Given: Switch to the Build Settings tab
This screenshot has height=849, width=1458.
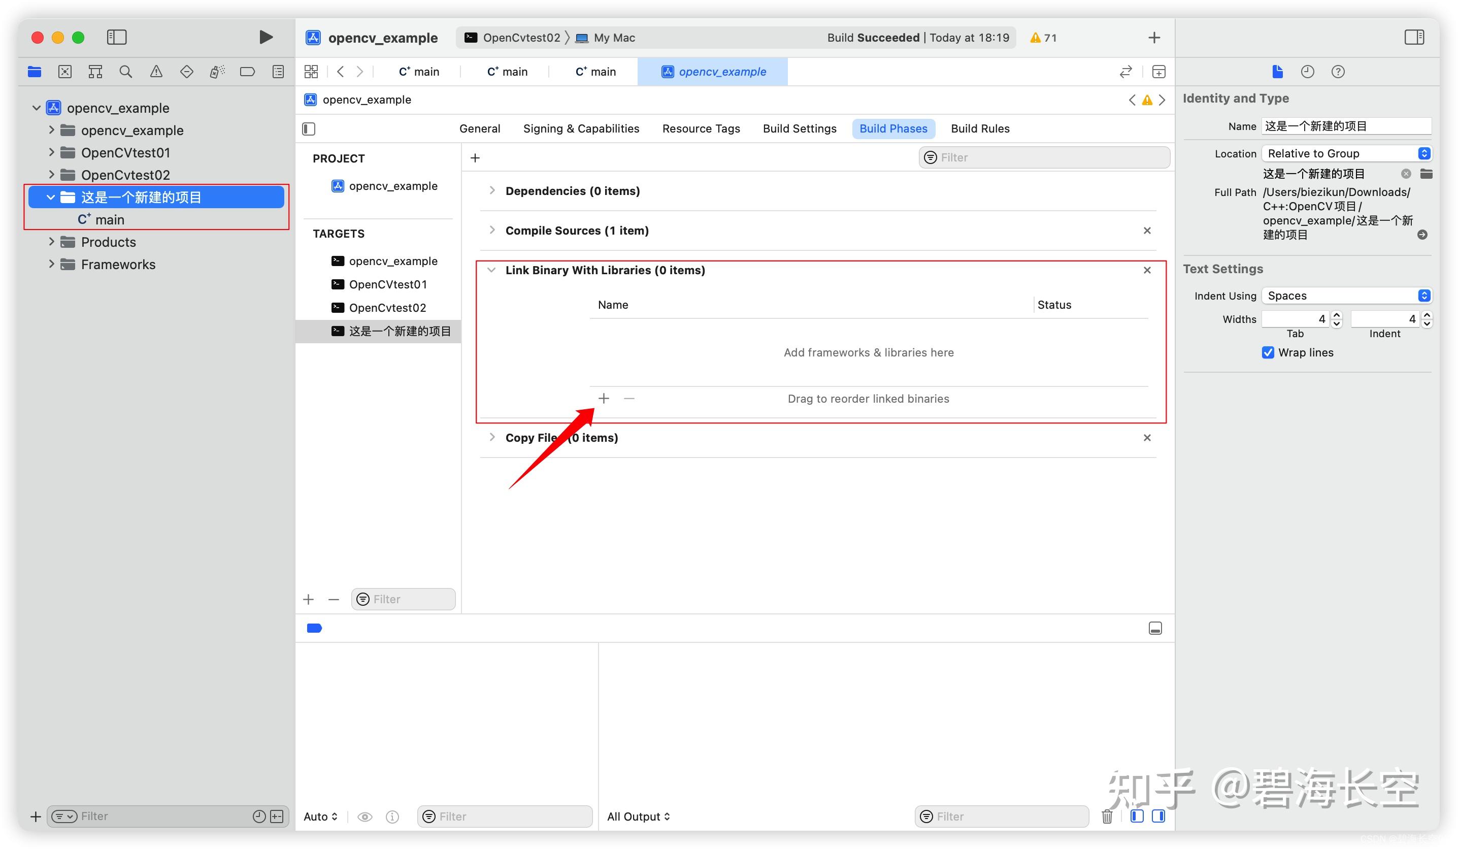Looking at the screenshot, I should coord(799,128).
